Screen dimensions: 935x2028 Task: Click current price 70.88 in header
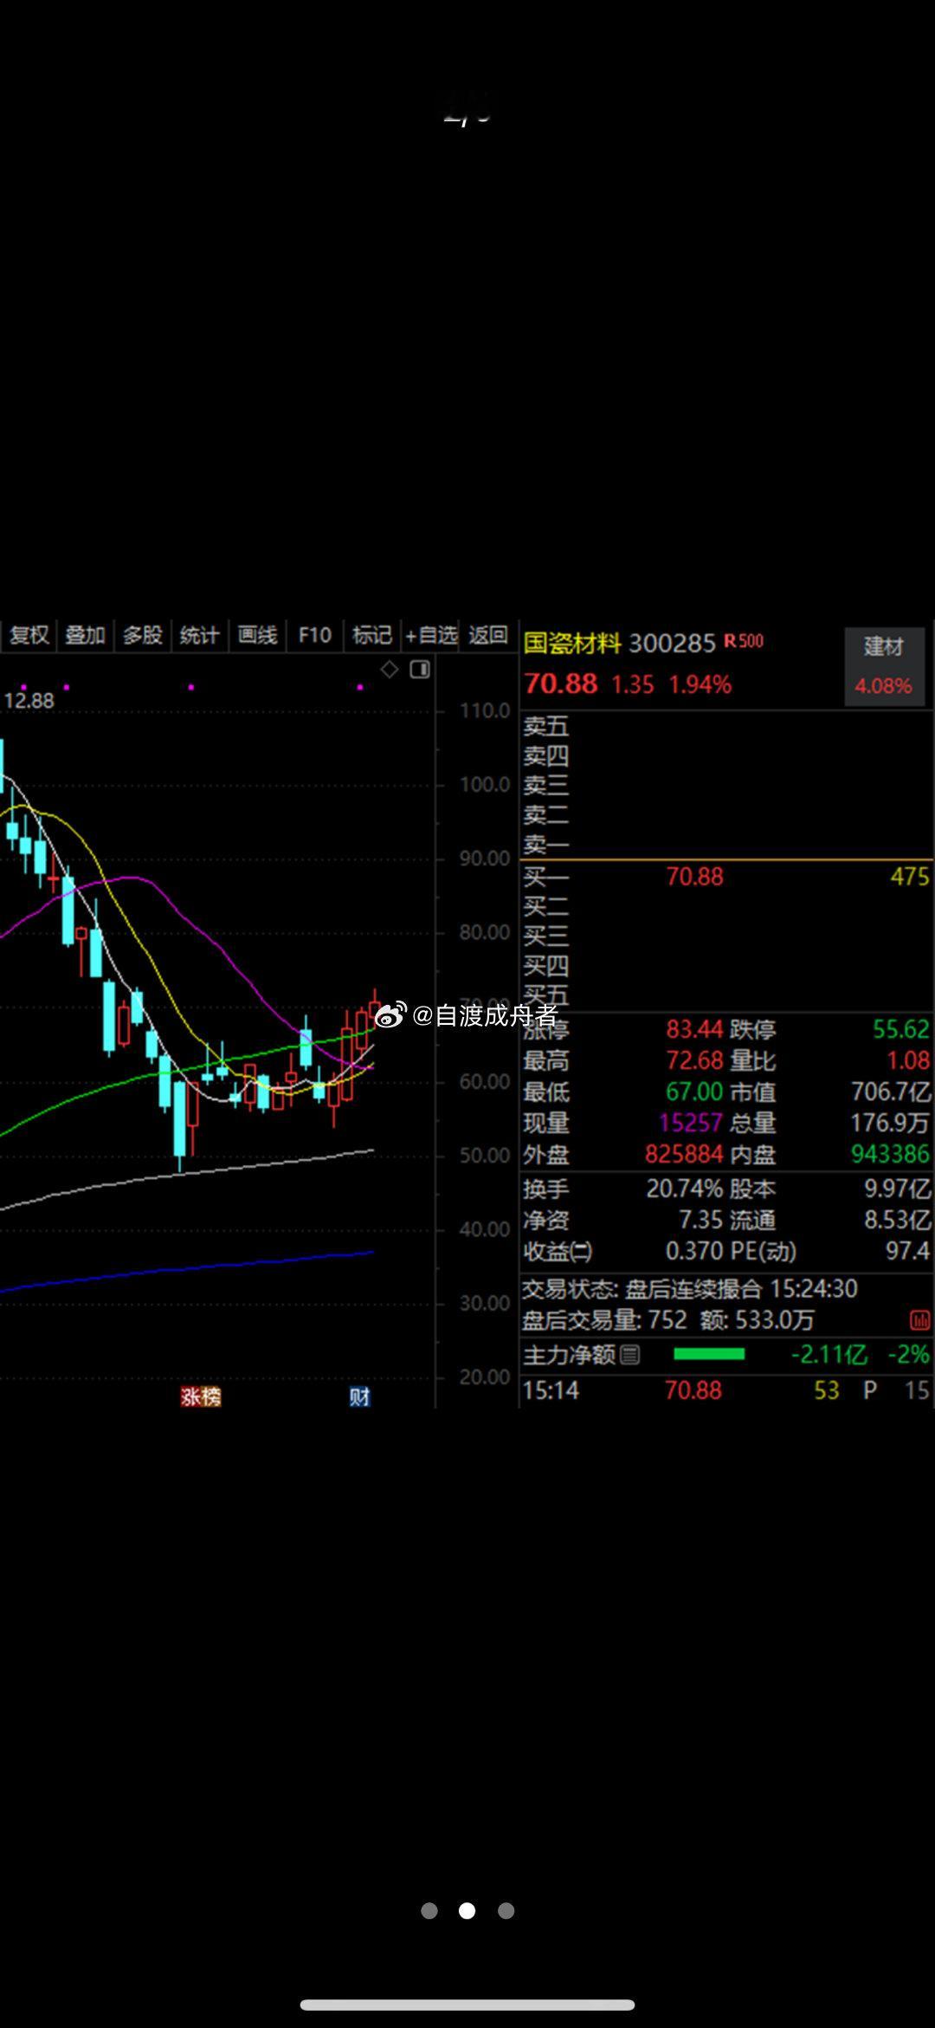(561, 684)
